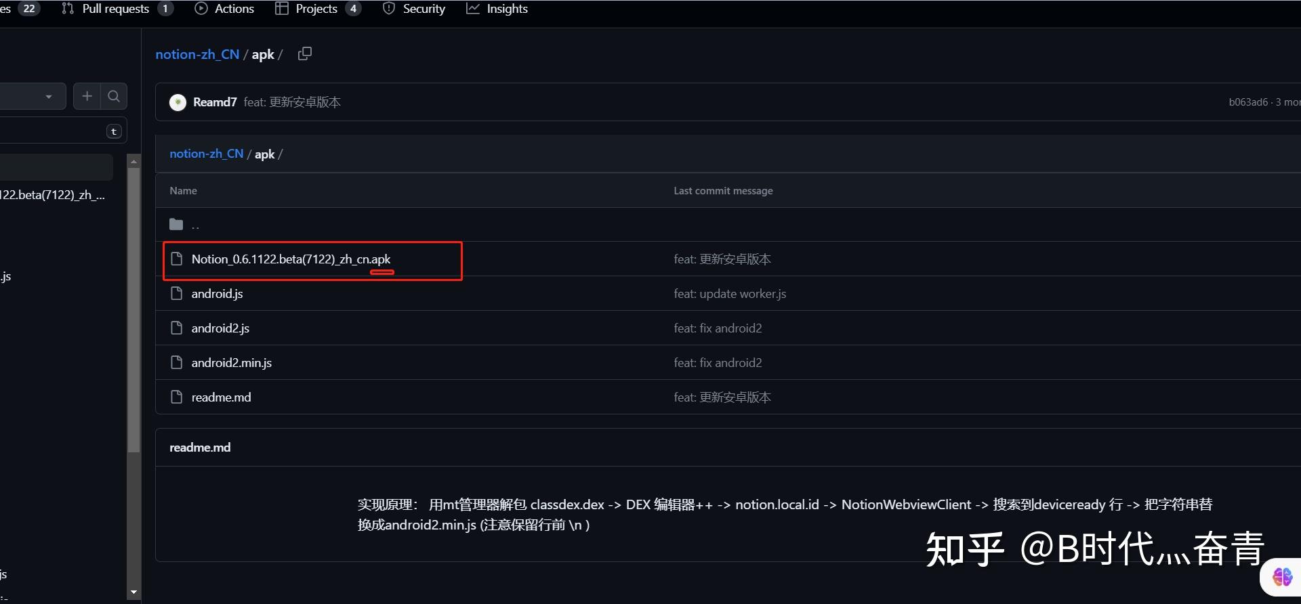Click the file icon beside readme.md
The width and height of the screenshot is (1301, 604).
click(x=176, y=397)
